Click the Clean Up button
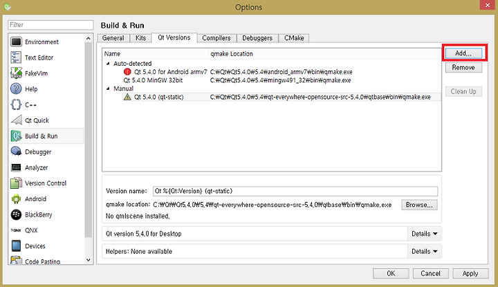Screen dimensions: 498x287 (x=463, y=91)
